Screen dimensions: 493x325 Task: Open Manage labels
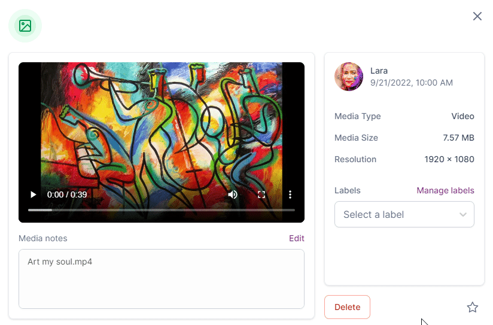coord(445,190)
